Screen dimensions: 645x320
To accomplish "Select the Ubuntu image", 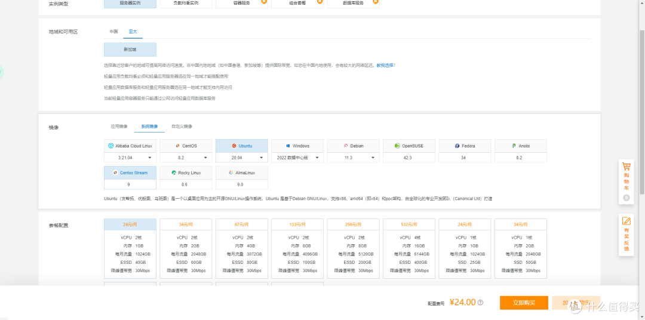I will tap(241, 146).
